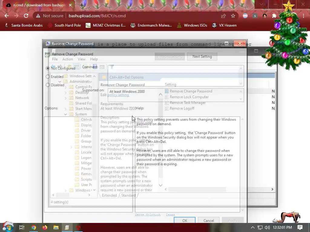Click taskbar clock 12:32:01 PM

pyautogui.click(x=282, y=227)
